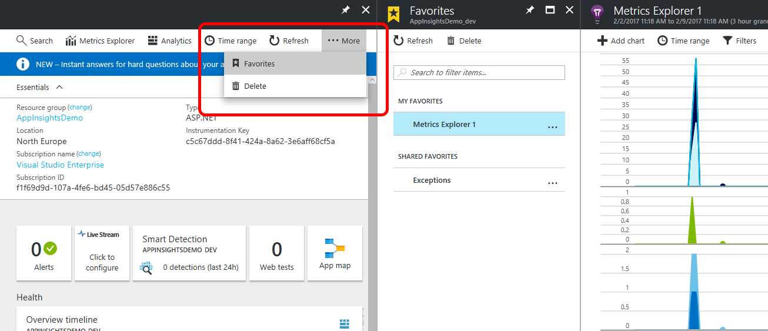The height and width of the screenshot is (331, 768).
Task: Select the Exceptions shared favorite
Action: point(479,180)
